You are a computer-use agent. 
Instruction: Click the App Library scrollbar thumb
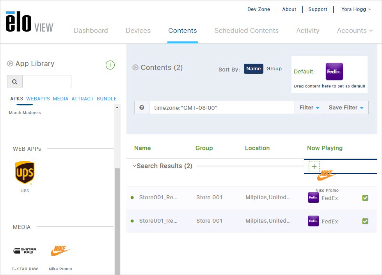[117, 221]
